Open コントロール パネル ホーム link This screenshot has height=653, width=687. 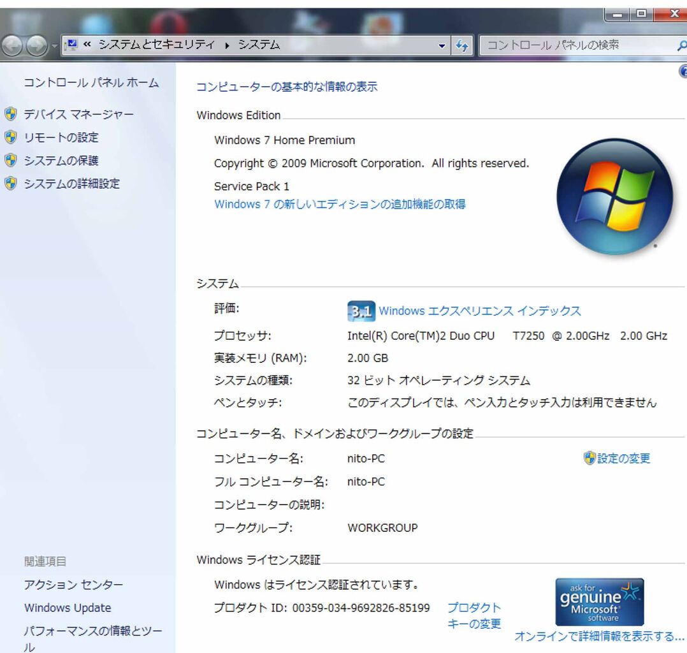91,82
